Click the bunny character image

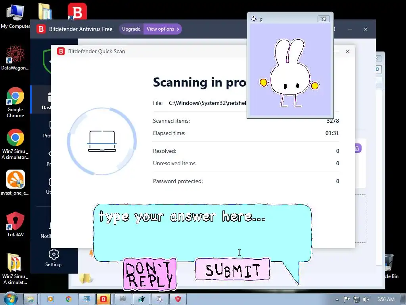pos(289,73)
